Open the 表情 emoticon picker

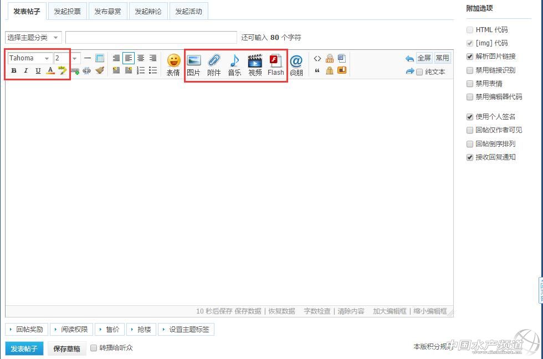point(173,65)
